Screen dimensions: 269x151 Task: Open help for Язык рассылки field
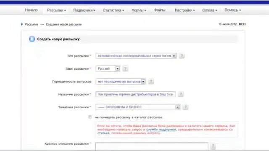pos(125,69)
